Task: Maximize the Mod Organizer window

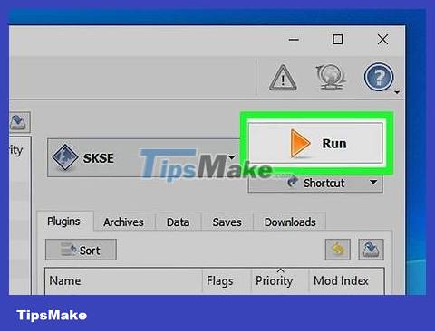Action: point(338,40)
